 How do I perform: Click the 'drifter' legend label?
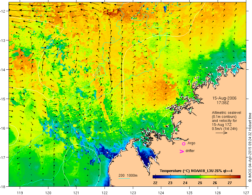point(190,151)
